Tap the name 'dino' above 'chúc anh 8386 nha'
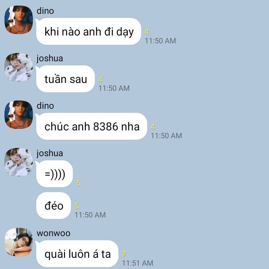The height and width of the screenshot is (269, 269). pos(45,106)
